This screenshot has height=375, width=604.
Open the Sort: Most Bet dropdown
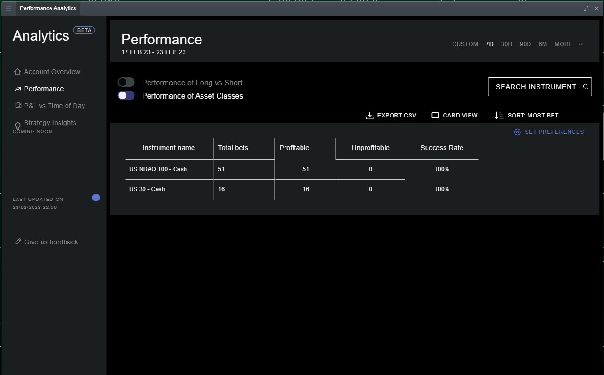(533, 116)
